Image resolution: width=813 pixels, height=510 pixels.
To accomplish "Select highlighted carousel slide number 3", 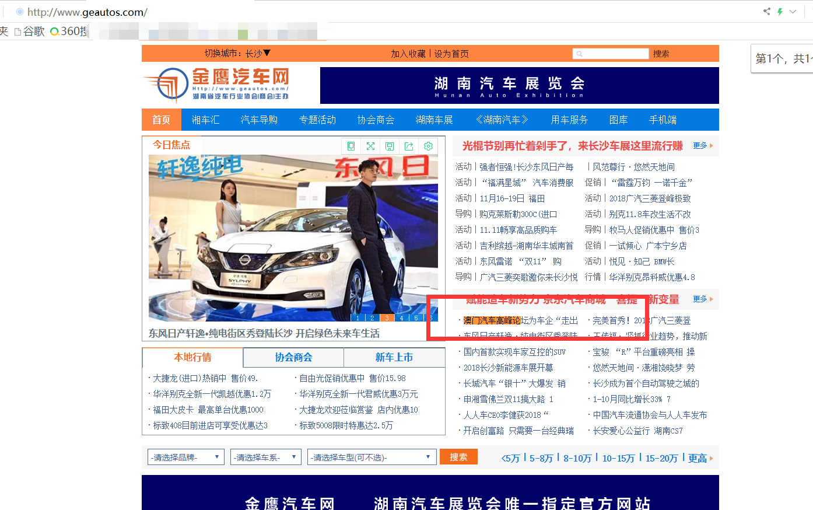I will 387,317.
